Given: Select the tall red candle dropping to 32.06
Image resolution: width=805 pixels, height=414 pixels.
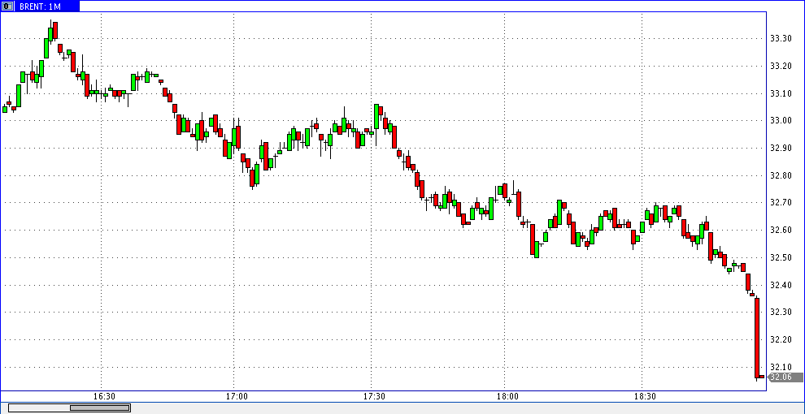Looking at the screenshot, I should click(x=757, y=339).
